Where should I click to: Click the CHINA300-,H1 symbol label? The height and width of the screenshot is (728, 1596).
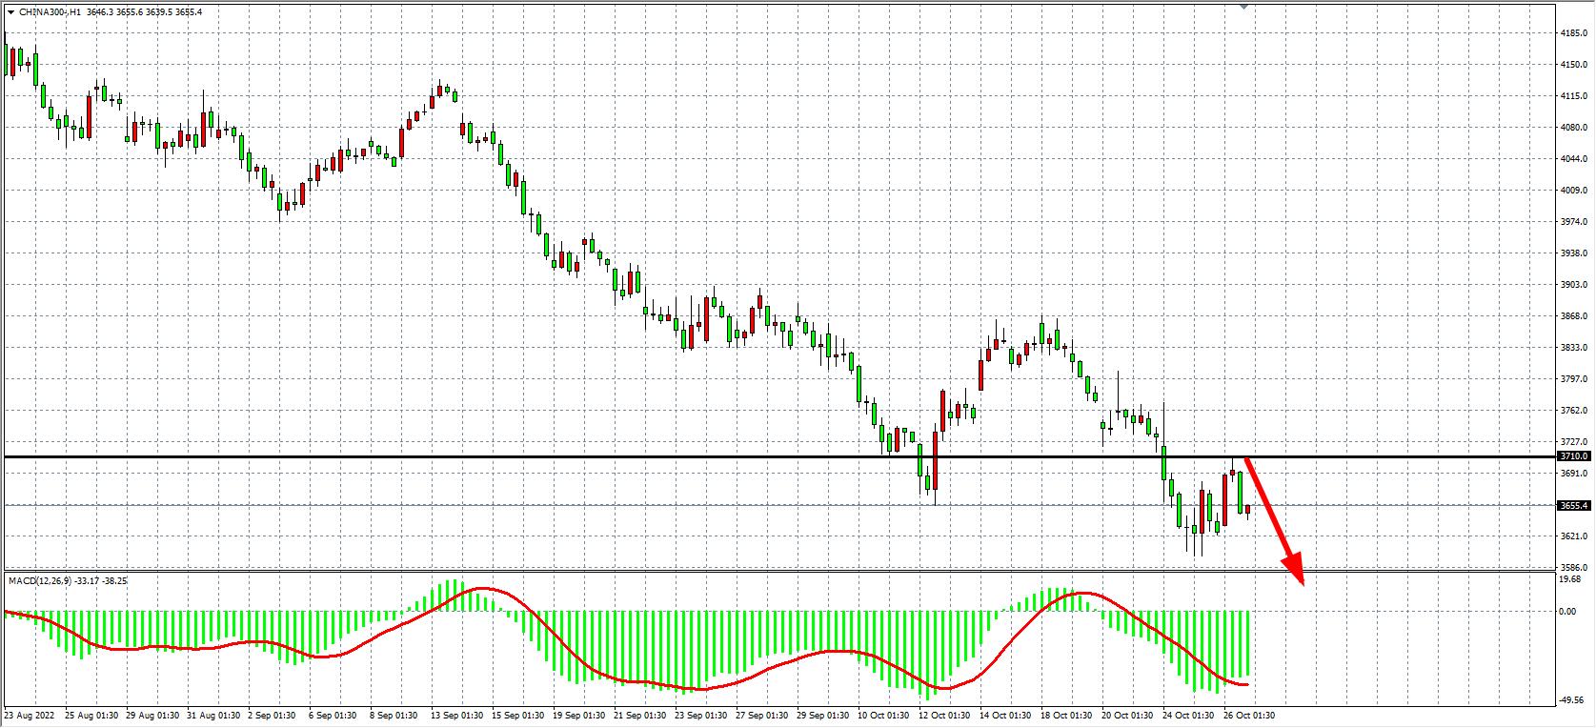pos(50,12)
